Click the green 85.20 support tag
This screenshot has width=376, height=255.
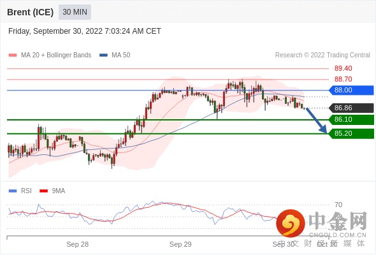coord(351,133)
